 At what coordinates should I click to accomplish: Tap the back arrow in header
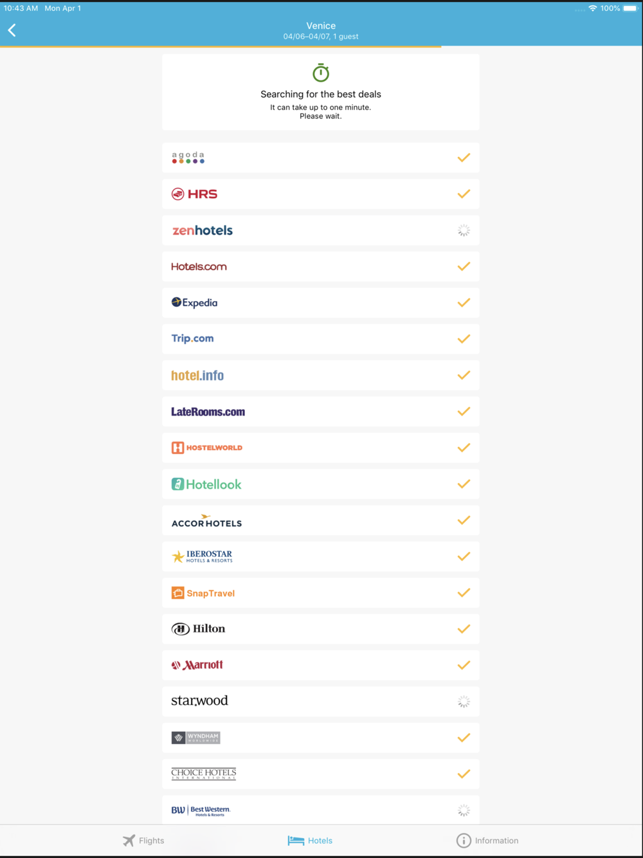(x=12, y=30)
